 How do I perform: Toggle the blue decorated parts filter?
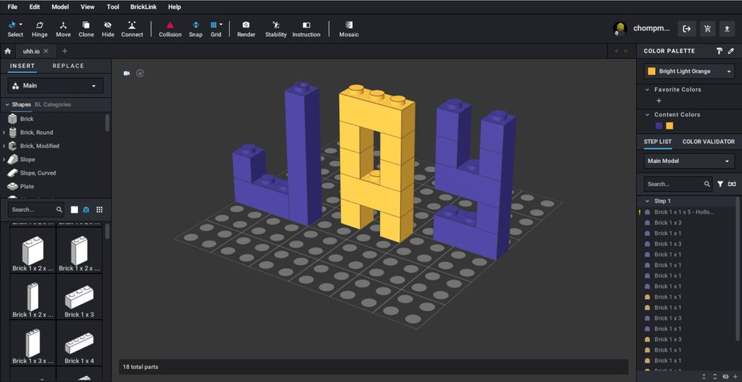coord(86,210)
